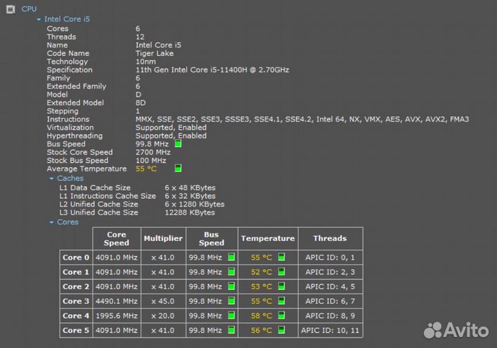Click the green indicator in the summary Bus Speed row
The width and height of the screenshot is (497, 348).
[178, 144]
